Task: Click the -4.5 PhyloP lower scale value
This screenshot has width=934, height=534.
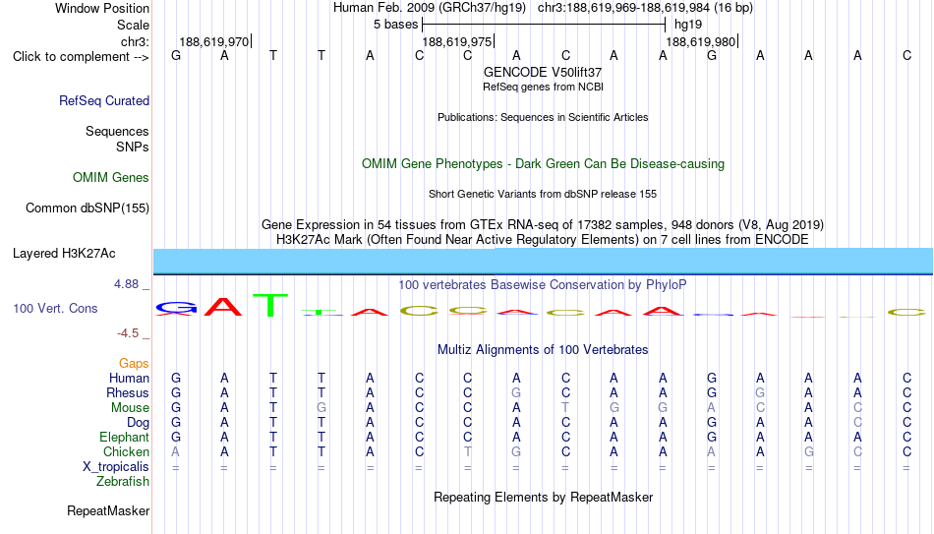Action: pos(128,333)
